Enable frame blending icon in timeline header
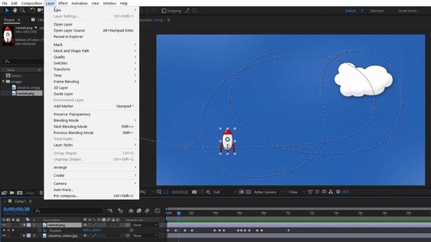 (139, 210)
